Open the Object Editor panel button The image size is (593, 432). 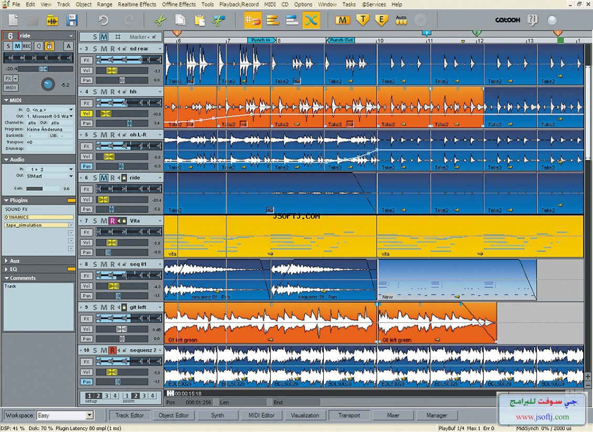(x=174, y=415)
